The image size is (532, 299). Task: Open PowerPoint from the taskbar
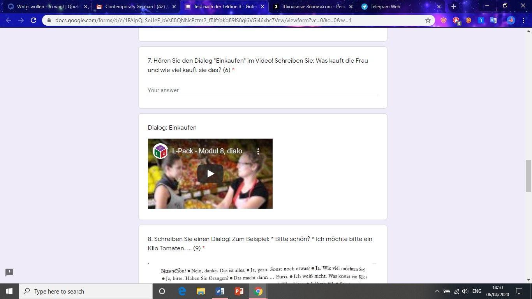click(x=239, y=291)
